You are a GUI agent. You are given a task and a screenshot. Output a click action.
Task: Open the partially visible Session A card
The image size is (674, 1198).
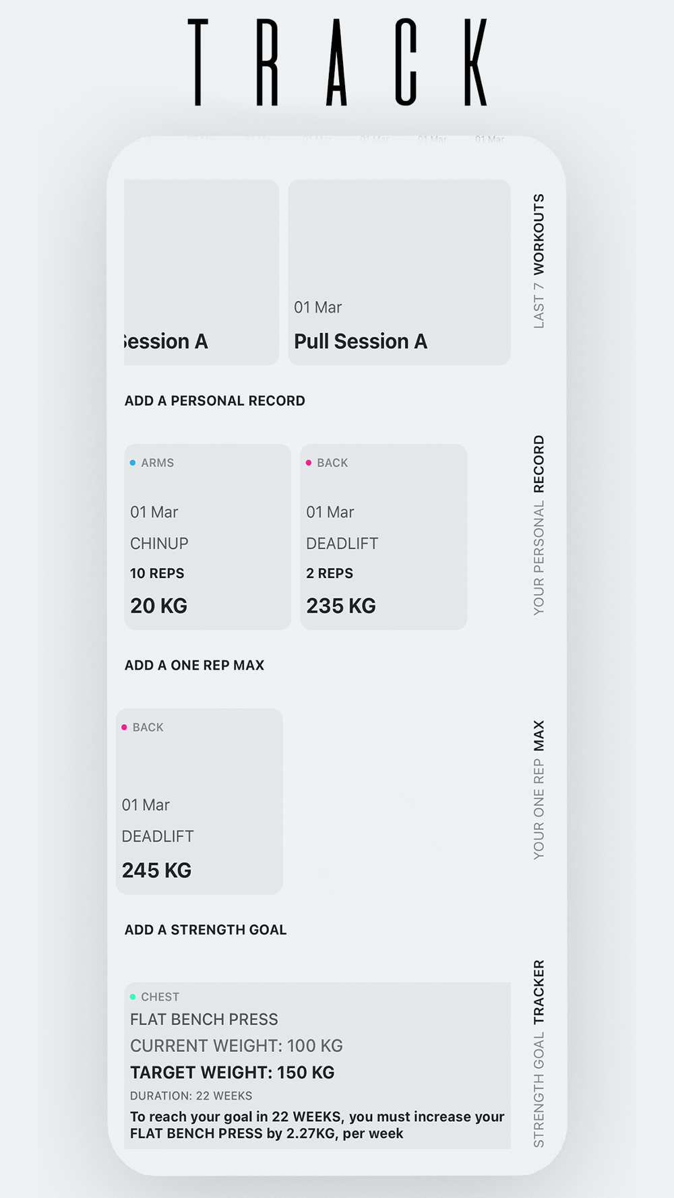(x=202, y=272)
